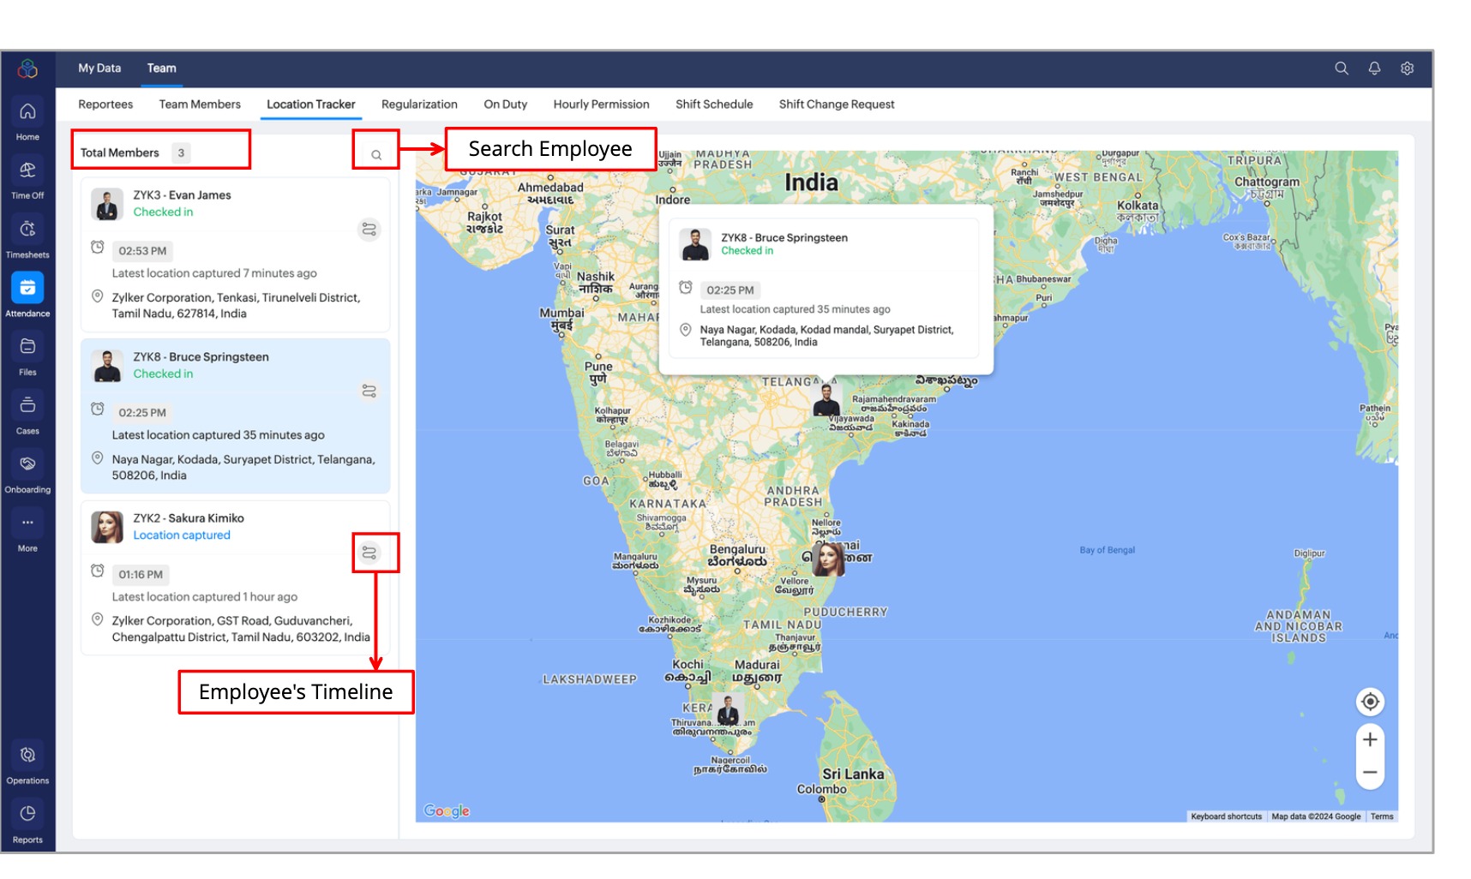Viewport: 1471px width, 879px height.
Task: Open the On Duty tab
Action: tap(506, 105)
